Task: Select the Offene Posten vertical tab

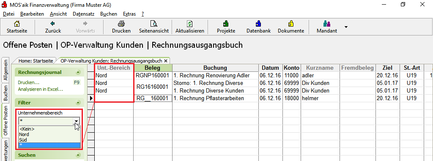Action: [x=5, y=121]
